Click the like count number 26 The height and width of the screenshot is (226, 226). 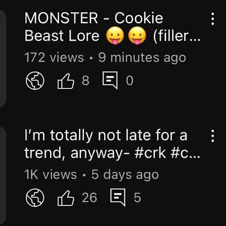pos(90,198)
